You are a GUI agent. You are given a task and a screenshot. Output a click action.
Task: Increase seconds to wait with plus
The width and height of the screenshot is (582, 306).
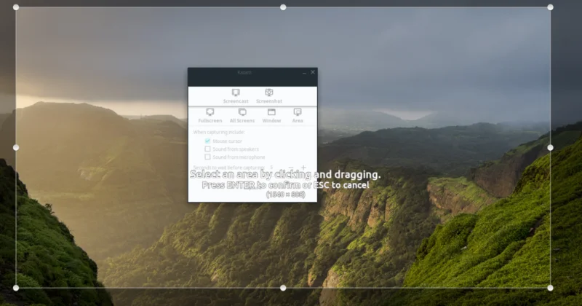click(303, 168)
